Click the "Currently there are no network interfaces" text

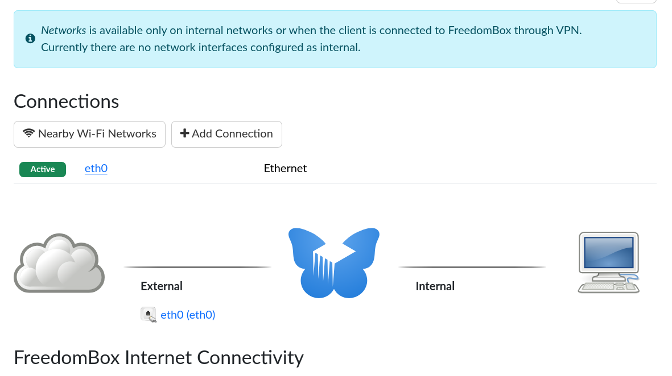[200, 47]
